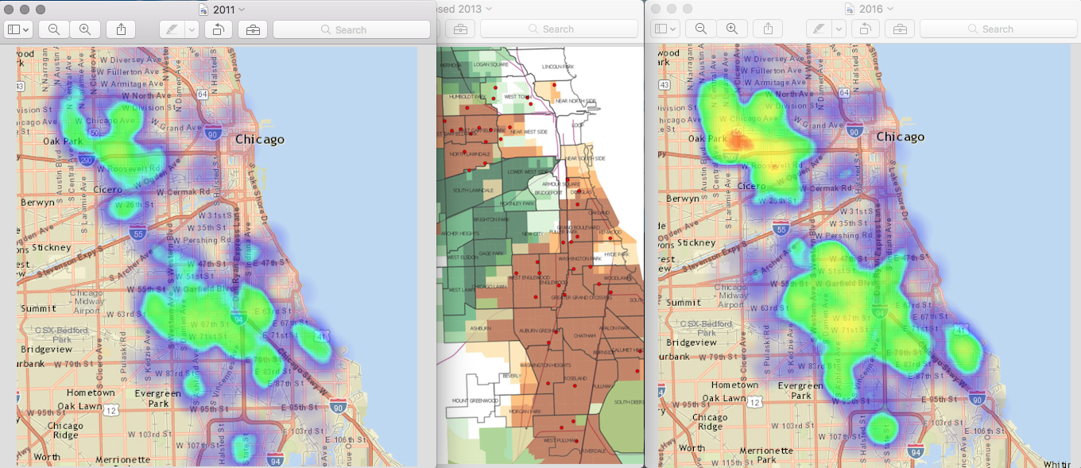Rotate the 2011 image
This screenshot has width=1081, height=468.
tap(219, 29)
